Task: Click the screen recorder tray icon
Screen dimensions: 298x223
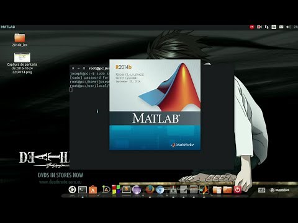Action: tap(260, 27)
